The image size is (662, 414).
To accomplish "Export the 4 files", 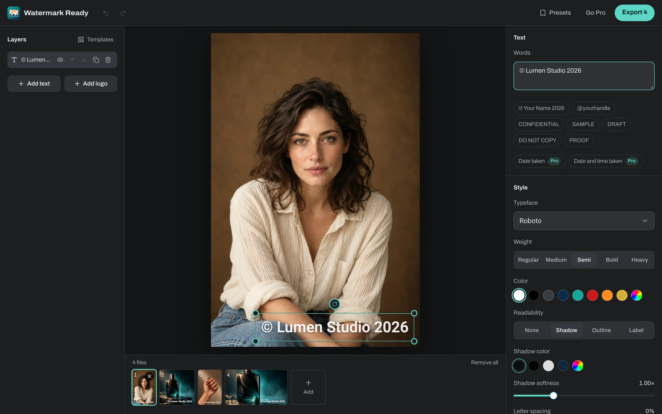I will coord(634,13).
